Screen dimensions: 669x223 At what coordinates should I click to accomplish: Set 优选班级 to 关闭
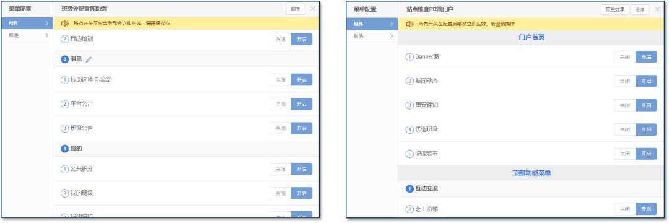[x=625, y=129]
